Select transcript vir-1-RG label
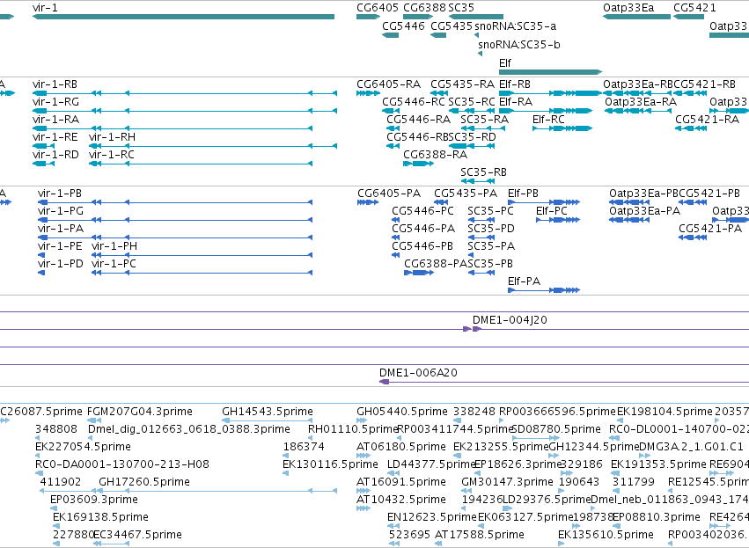The width and height of the screenshot is (749, 548). [55, 102]
